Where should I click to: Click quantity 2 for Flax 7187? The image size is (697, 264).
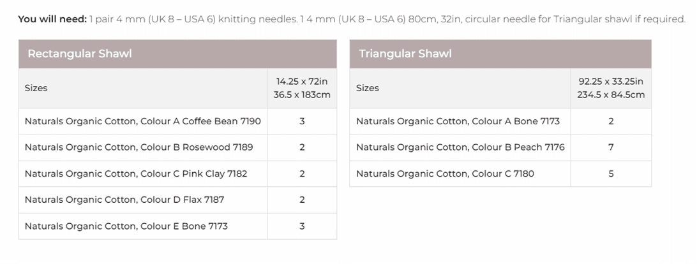[x=302, y=200]
